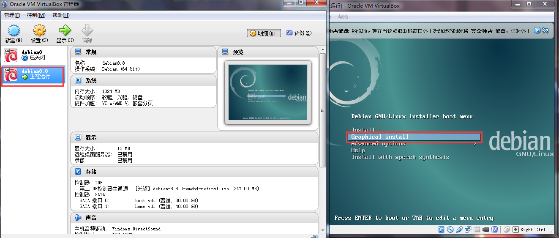Click the hard disk status bar icon
Viewport: 559px width, 238px height.
[x=441, y=230]
